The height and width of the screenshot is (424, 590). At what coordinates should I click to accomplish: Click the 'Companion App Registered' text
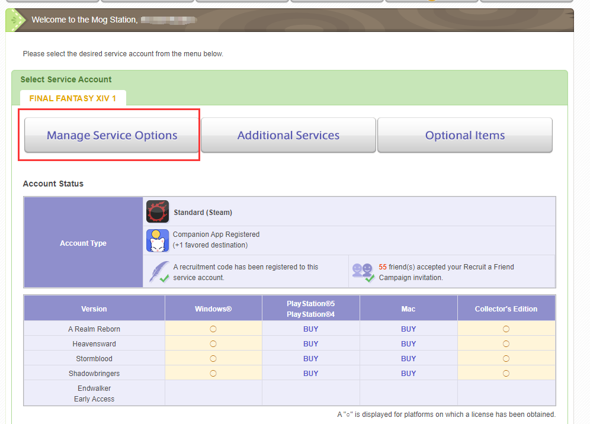click(x=216, y=235)
